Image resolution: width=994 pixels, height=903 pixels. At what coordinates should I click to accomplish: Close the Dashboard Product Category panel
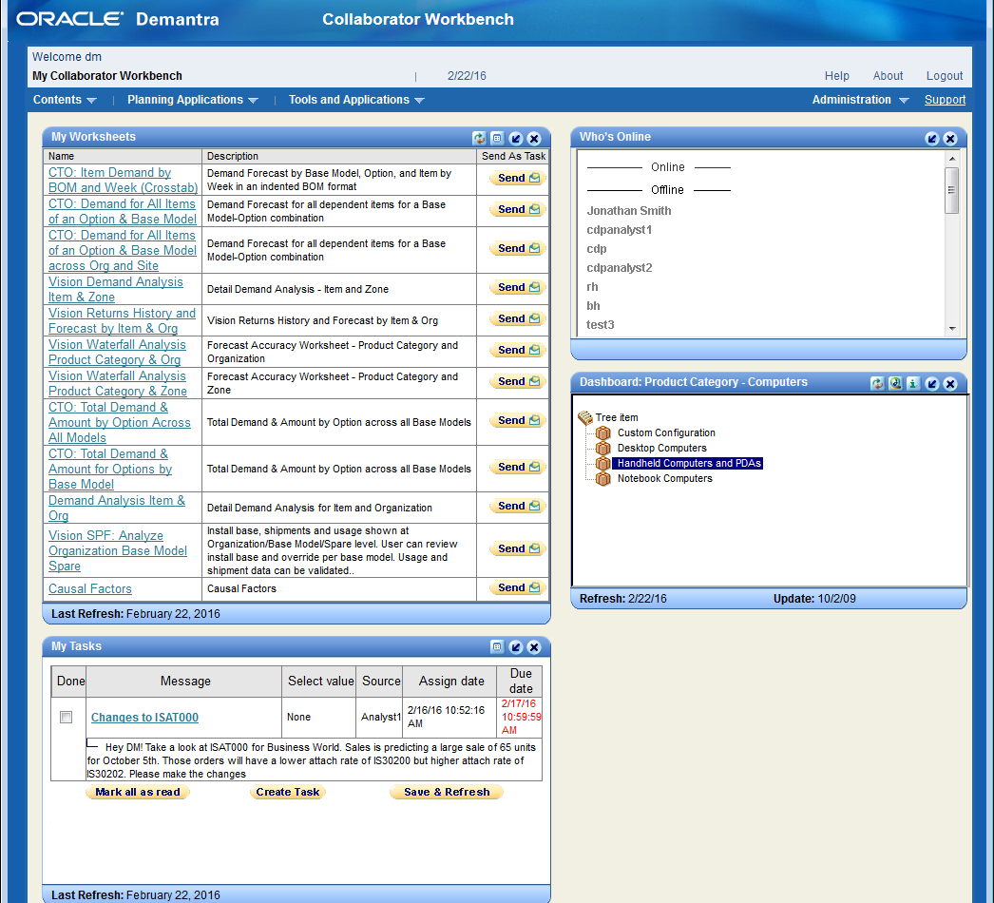[x=950, y=383]
